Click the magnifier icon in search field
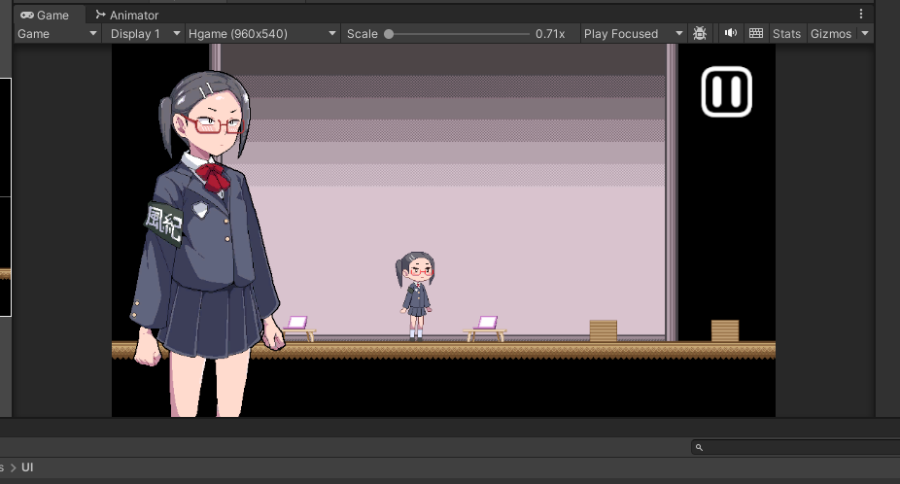The image size is (900, 484). pyautogui.click(x=699, y=447)
